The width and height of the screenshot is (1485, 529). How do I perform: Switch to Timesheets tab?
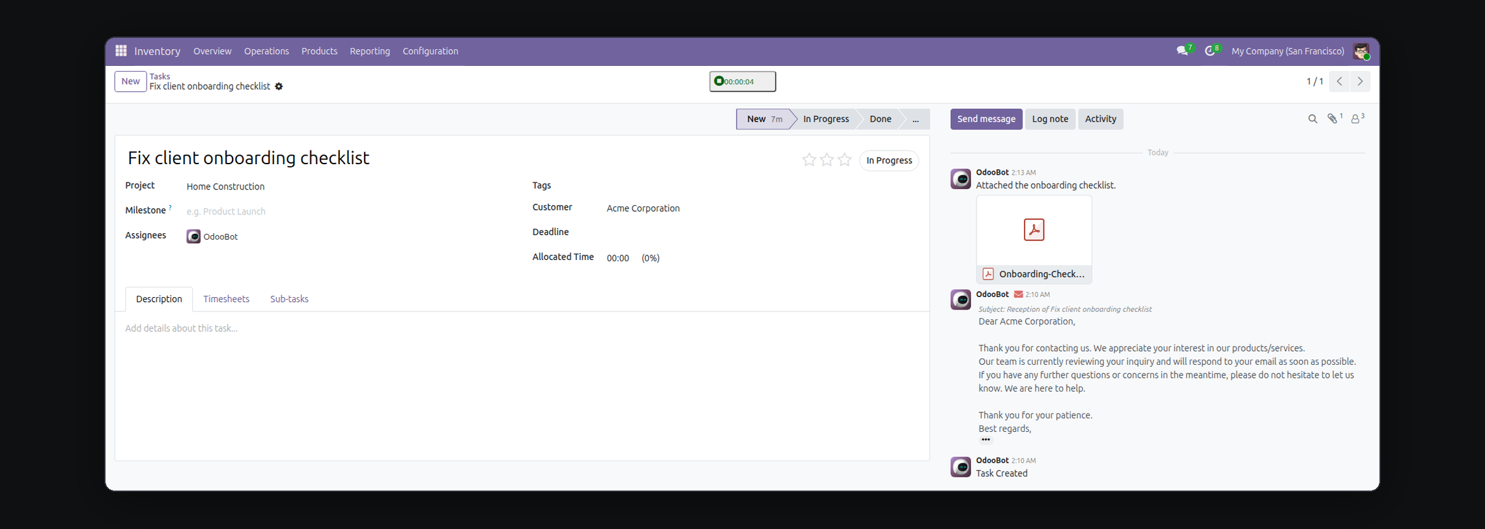click(226, 299)
